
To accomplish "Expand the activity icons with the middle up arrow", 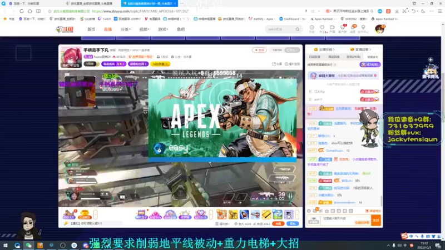I will tap(211, 214).
